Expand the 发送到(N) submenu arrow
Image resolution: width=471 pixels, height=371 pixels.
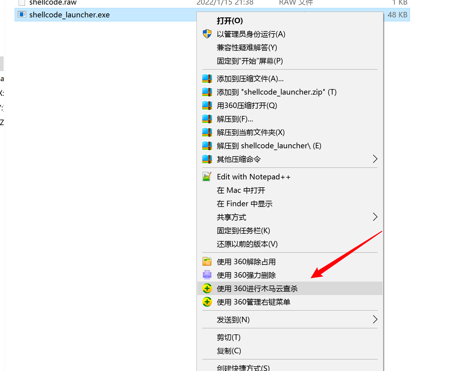pos(375,319)
